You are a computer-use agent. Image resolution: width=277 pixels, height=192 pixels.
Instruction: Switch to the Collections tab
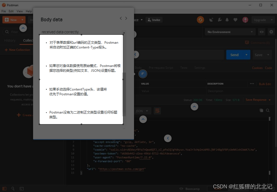point(28,40)
